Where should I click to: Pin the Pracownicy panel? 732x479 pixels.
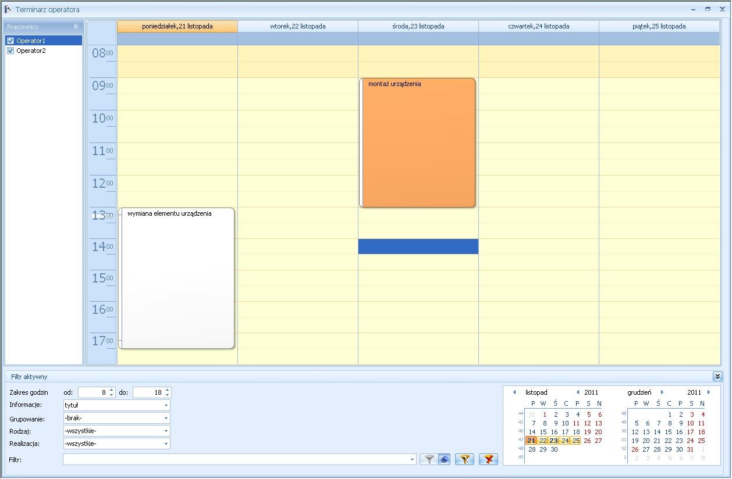pos(76,27)
